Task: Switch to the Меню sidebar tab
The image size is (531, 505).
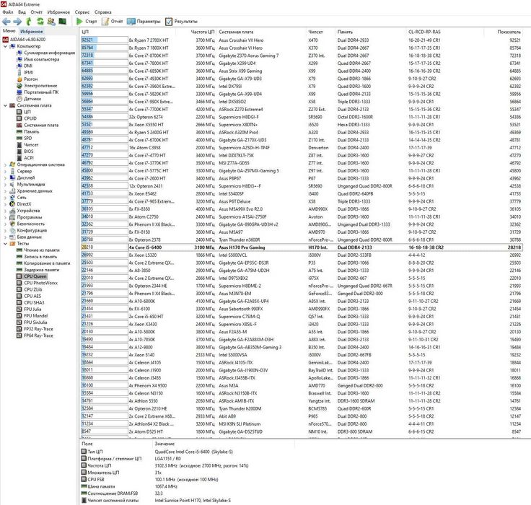Action: [x=9, y=31]
